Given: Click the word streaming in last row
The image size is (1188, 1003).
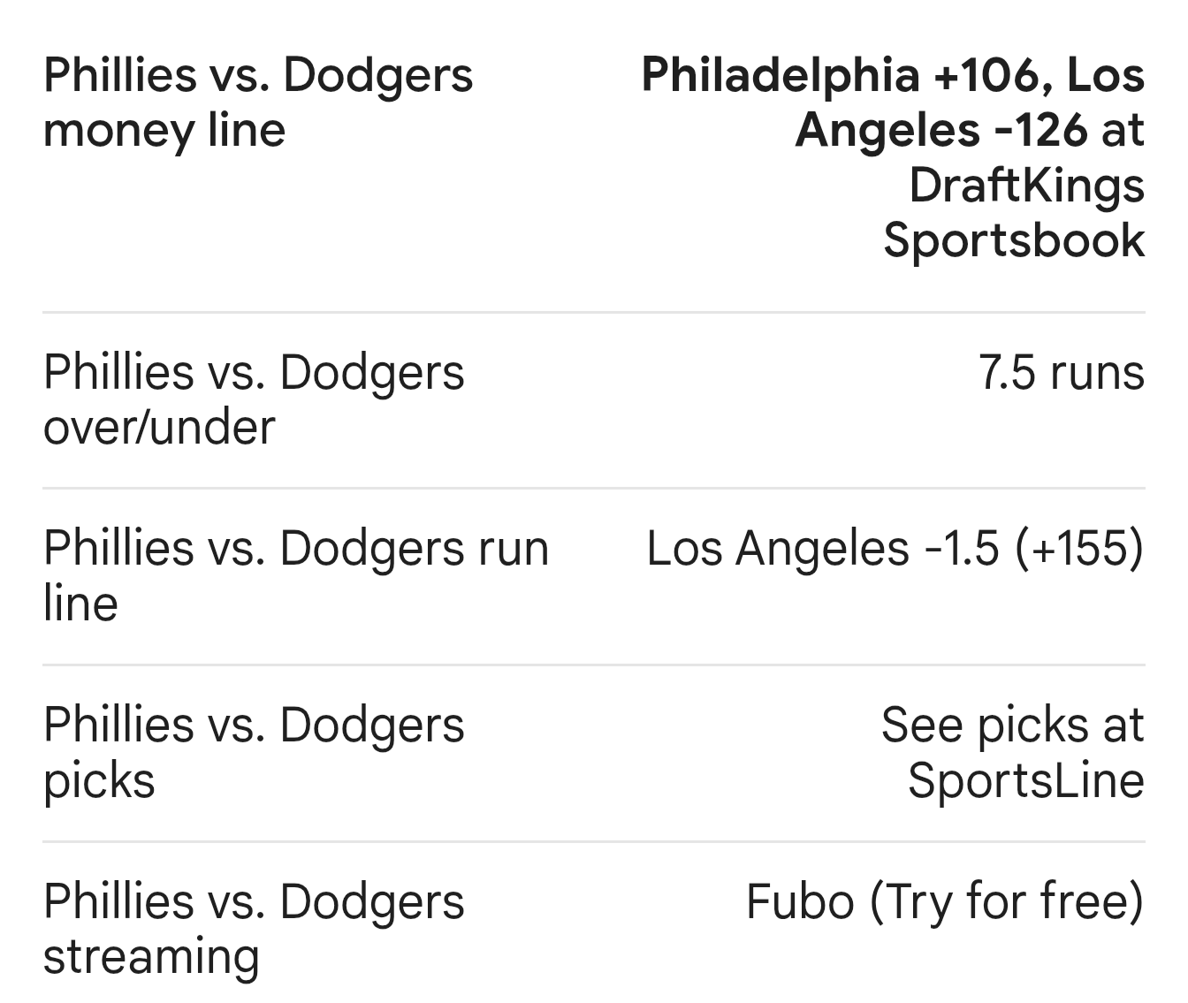Looking at the screenshot, I should pos(151,957).
